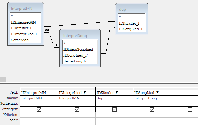Viewport: 198px width, 125px height.
Task: Click Kriterien cell under IDInterpretMN column
Action: (39, 115)
